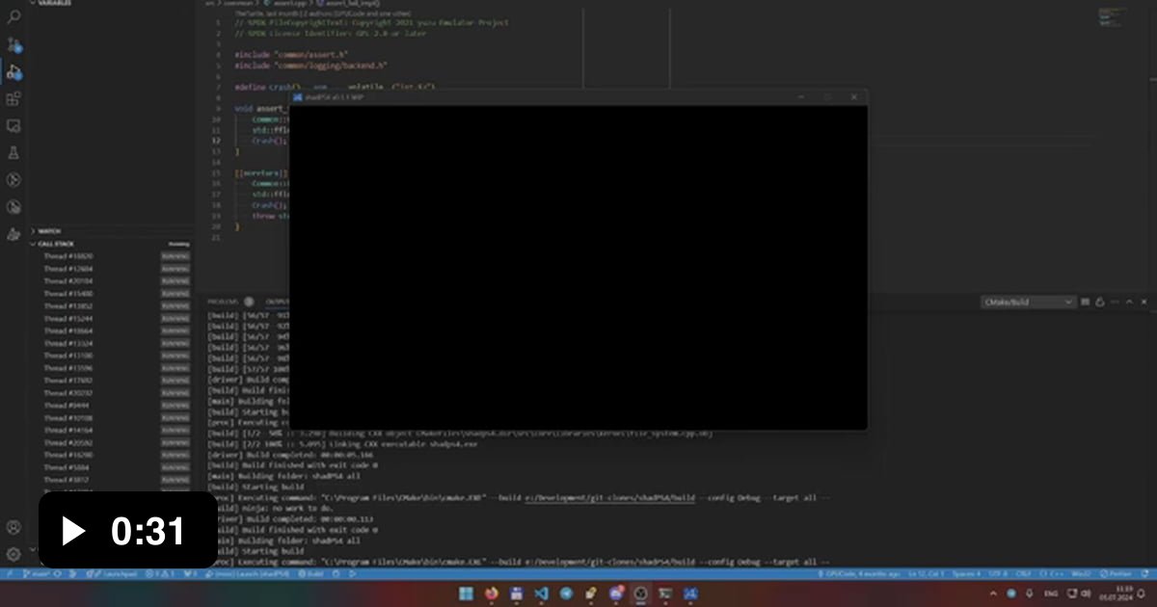Open the CMake/Build output channel dropdown

[1028, 302]
